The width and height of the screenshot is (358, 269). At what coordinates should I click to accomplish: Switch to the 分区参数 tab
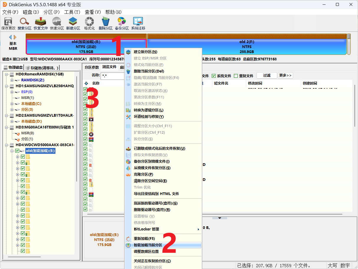tap(92, 67)
